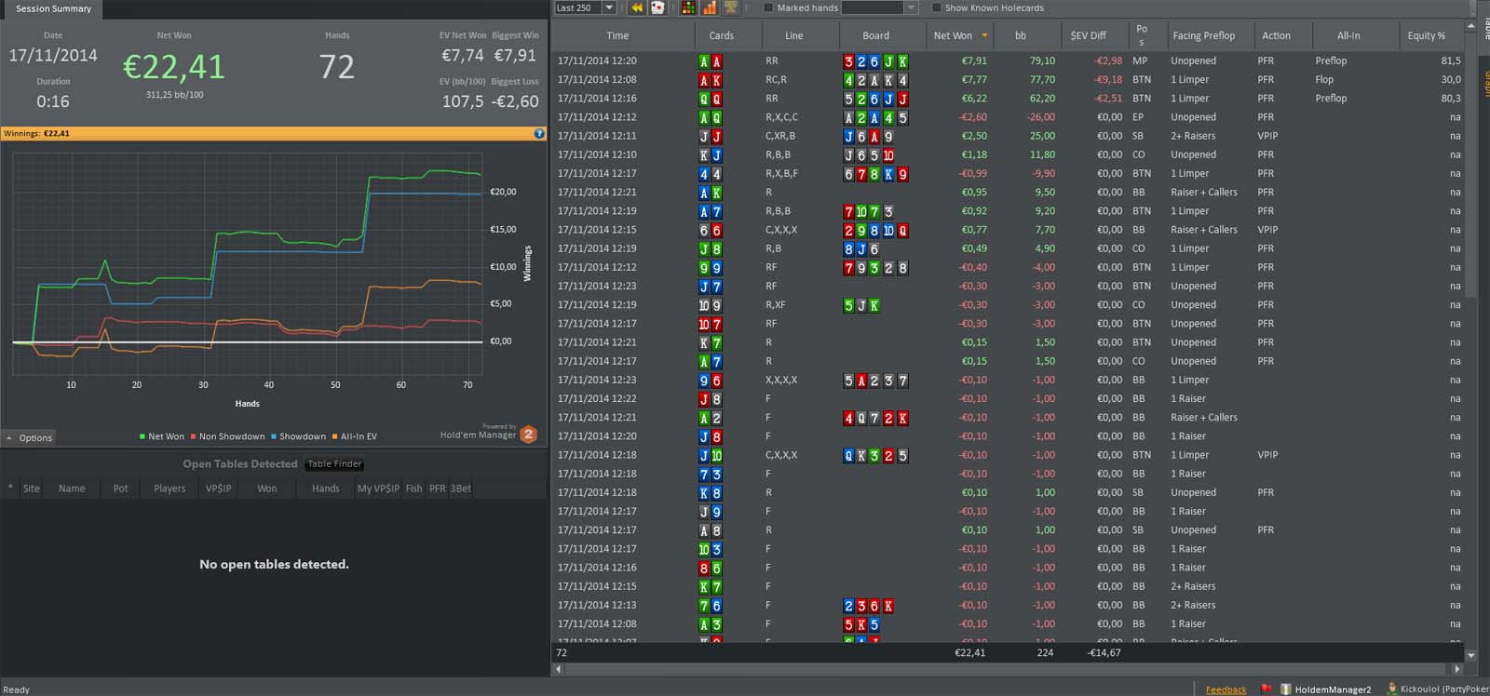Click the Duration value 0:16
1490x696 pixels.
click(x=53, y=101)
